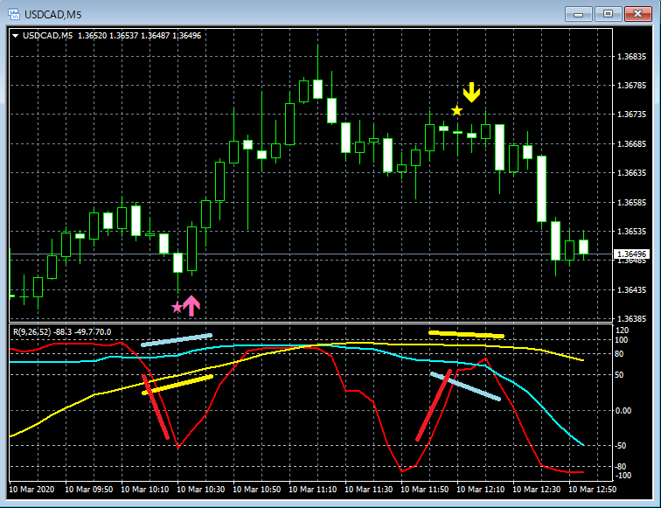This screenshot has height=508, width=661.
Task: Click the tallest candle at the chart peak
Action: [317, 88]
